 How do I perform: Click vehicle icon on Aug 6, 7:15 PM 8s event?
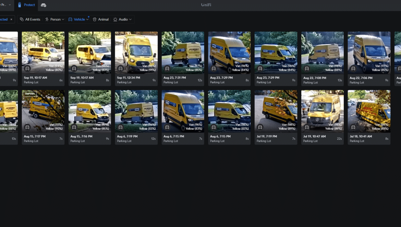[x=214, y=127]
